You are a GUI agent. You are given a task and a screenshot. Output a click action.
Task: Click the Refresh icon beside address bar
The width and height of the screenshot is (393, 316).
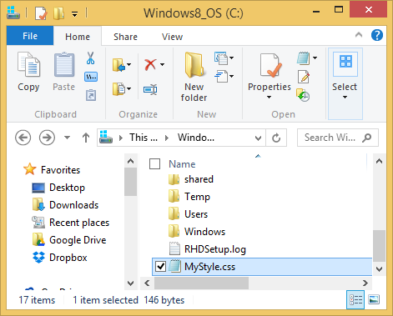[276, 138]
